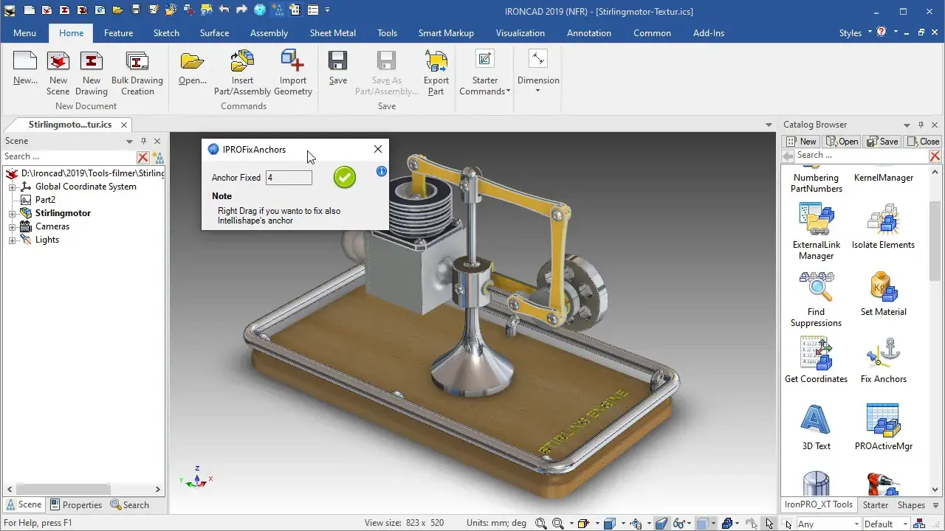Click the Anchor Fixed input field
945x531 pixels.
point(289,178)
